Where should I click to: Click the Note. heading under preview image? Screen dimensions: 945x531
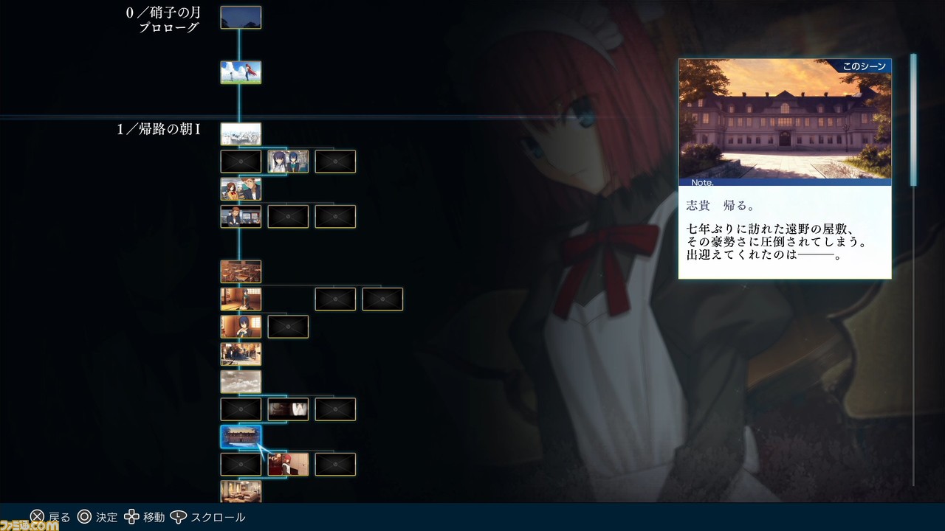pyautogui.click(x=702, y=182)
